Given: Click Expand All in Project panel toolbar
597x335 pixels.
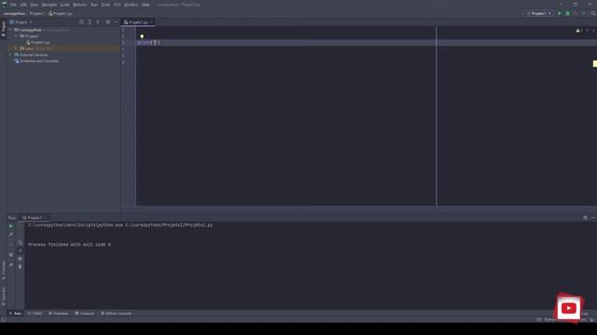Looking at the screenshot, I should [x=90, y=22].
